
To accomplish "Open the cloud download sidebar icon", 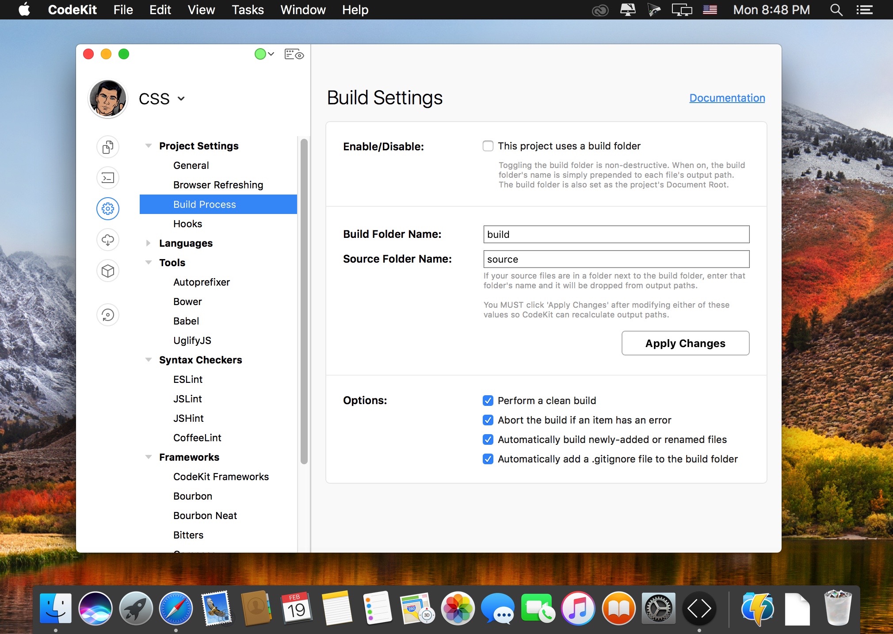I will pos(108,240).
